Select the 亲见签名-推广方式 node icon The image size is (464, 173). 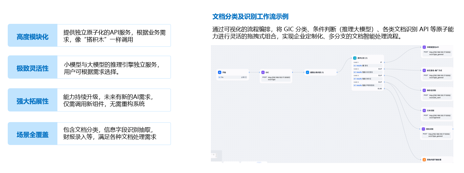click(424, 70)
